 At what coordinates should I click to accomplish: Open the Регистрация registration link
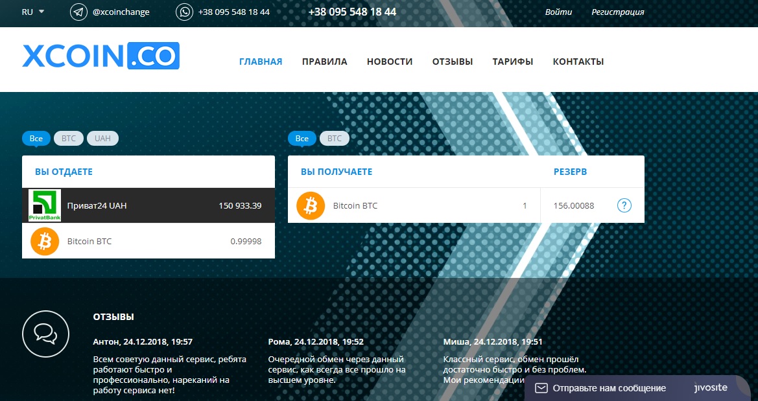click(x=618, y=12)
